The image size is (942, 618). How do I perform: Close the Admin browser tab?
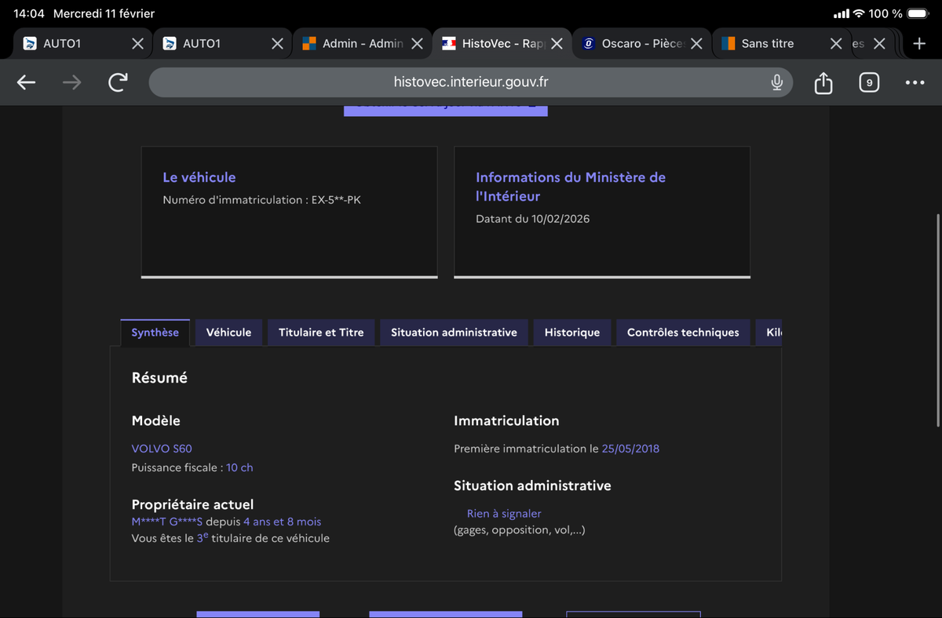[x=417, y=44]
